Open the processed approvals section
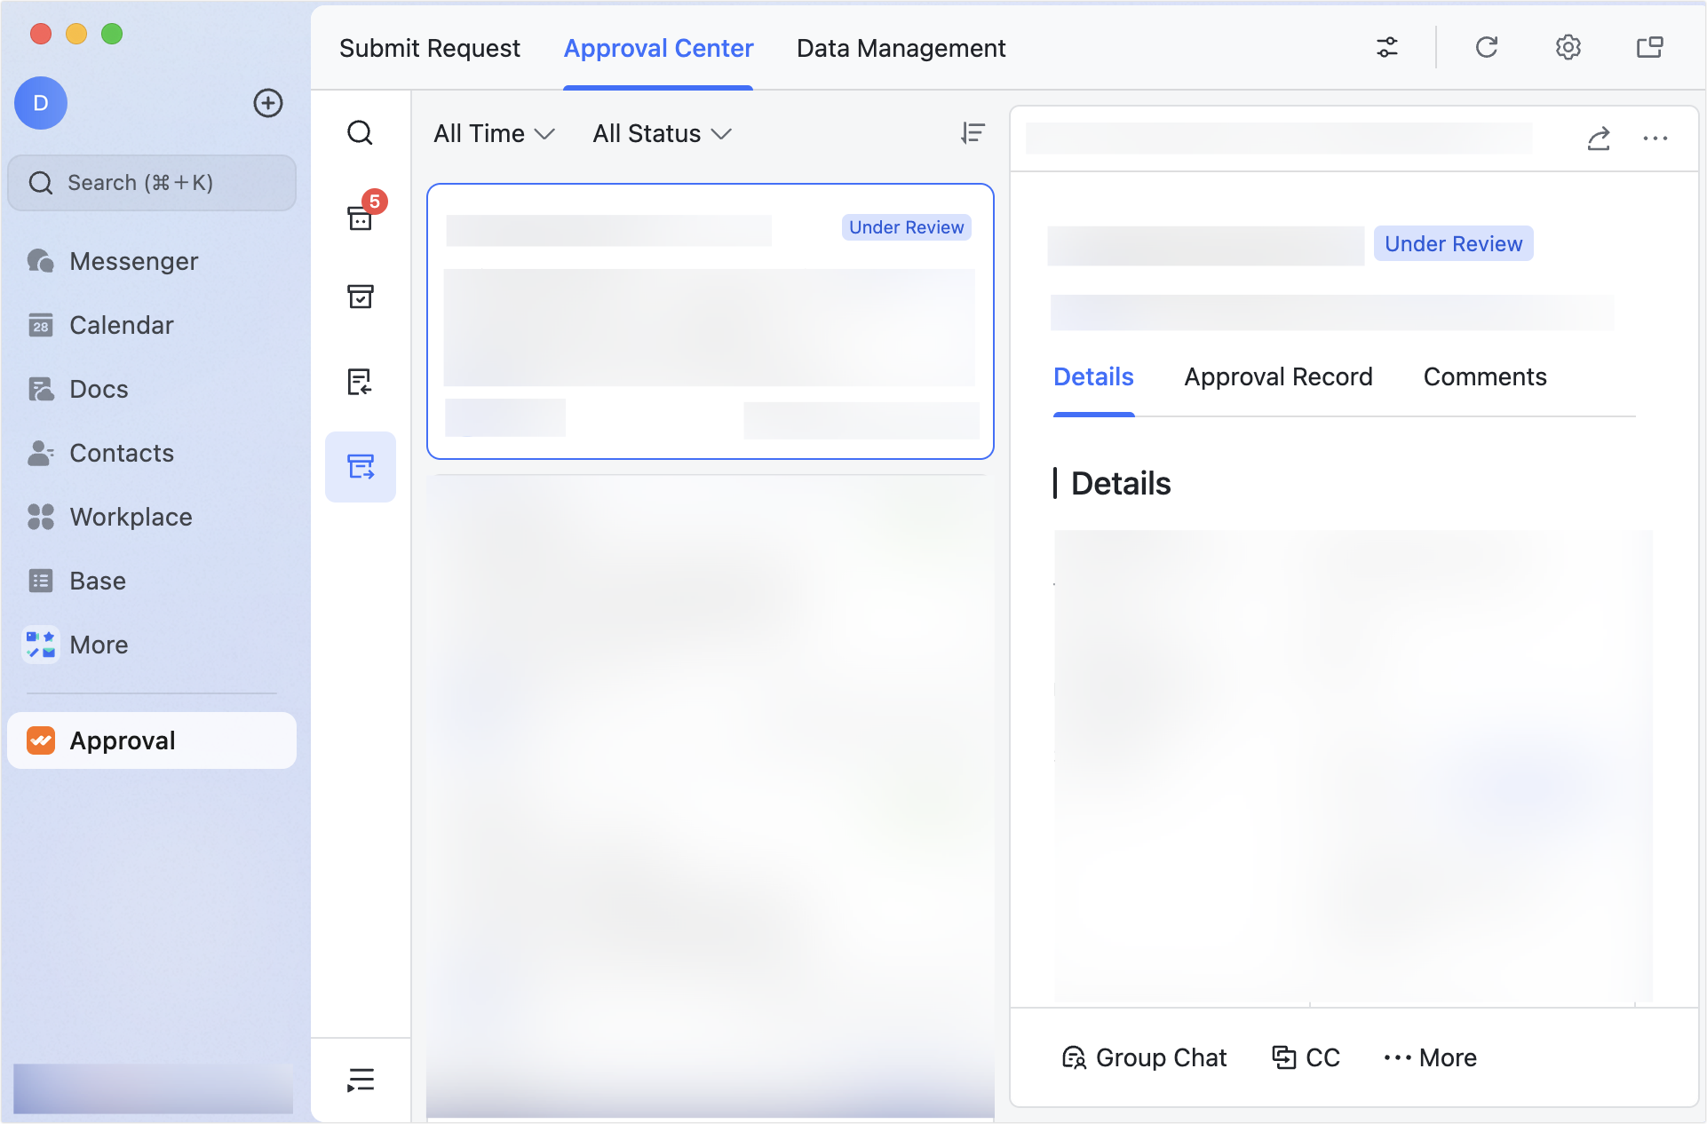1707x1124 pixels. (360, 297)
